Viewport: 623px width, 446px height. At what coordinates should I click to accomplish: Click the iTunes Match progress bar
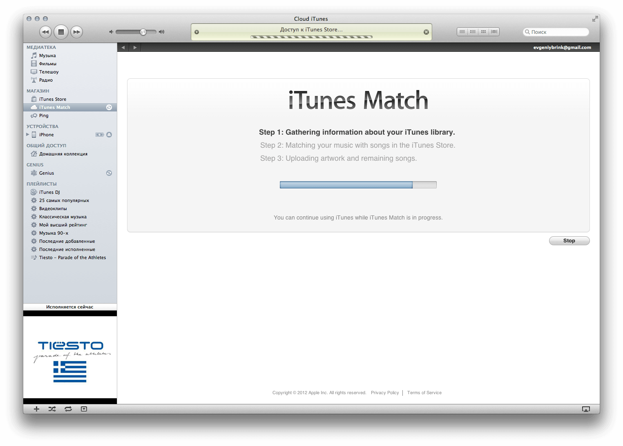(358, 185)
